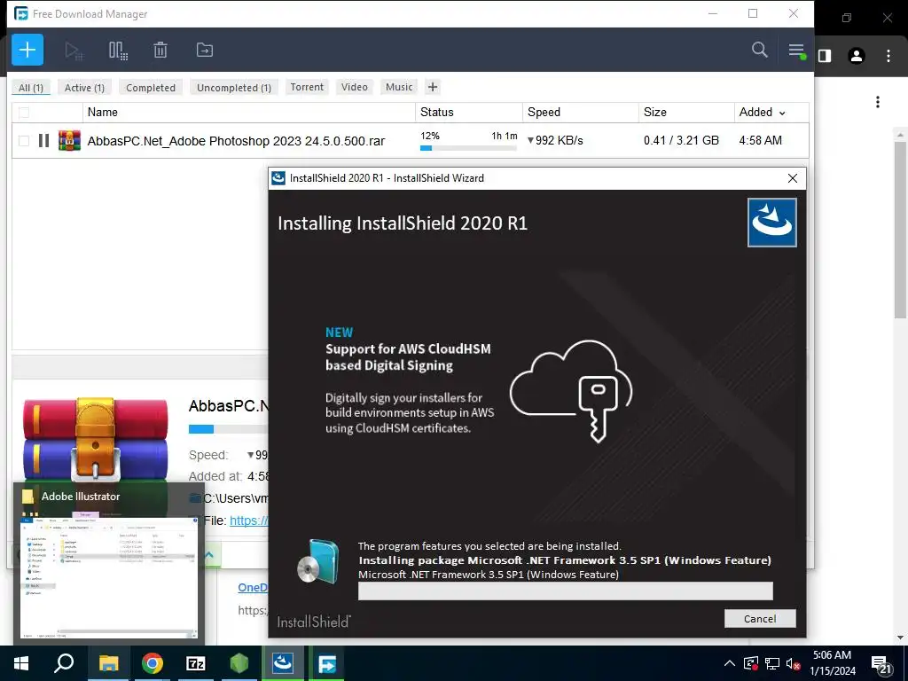This screenshot has height=681, width=908.
Task: Click the RAR file icon in download row
Action: [69, 141]
